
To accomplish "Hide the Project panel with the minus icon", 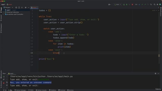I will click(28, 8).
